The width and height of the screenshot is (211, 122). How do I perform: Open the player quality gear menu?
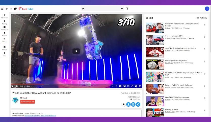[x=136, y=86]
